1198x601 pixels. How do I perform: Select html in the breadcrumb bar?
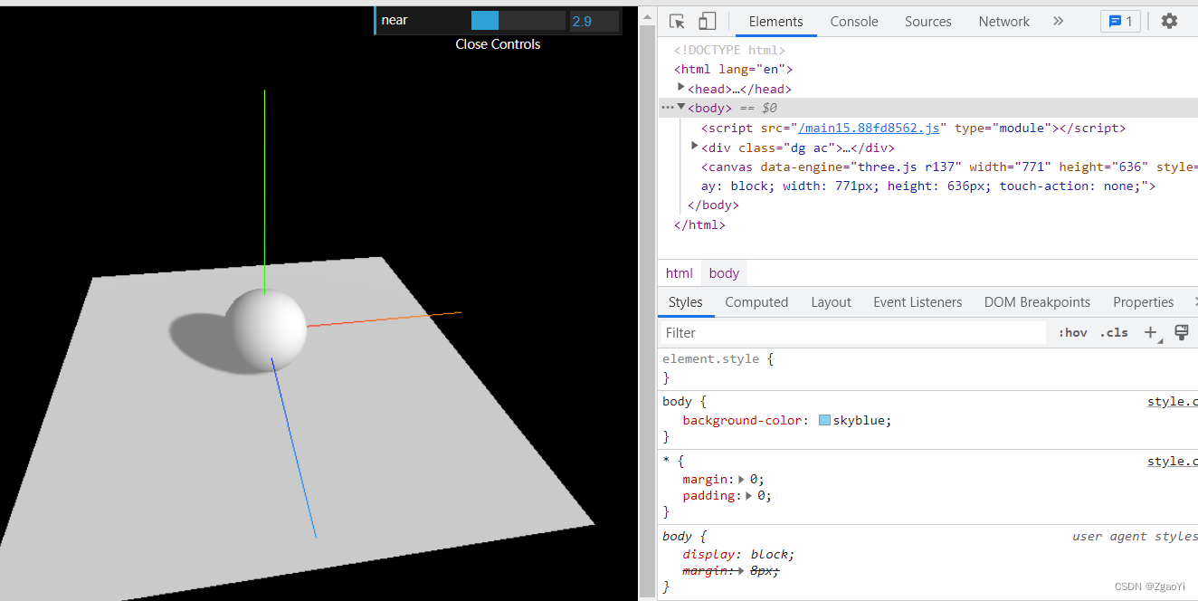[680, 273]
